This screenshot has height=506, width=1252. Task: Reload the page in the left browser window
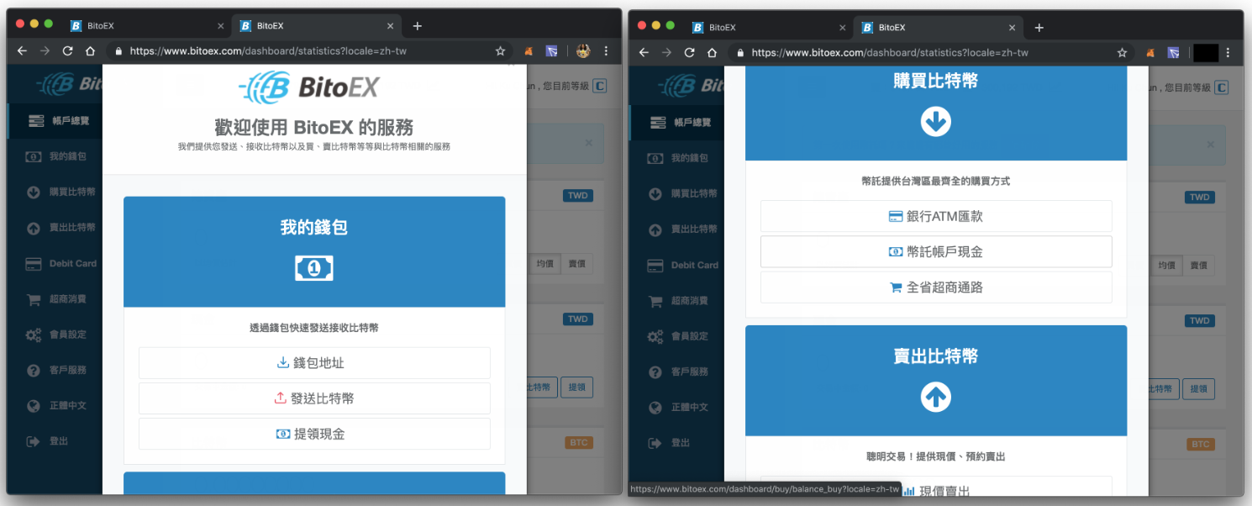[x=67, y=51]
